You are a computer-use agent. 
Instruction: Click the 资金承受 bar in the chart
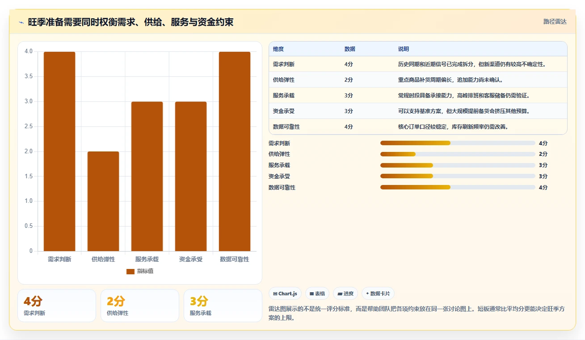coord(191,176)
